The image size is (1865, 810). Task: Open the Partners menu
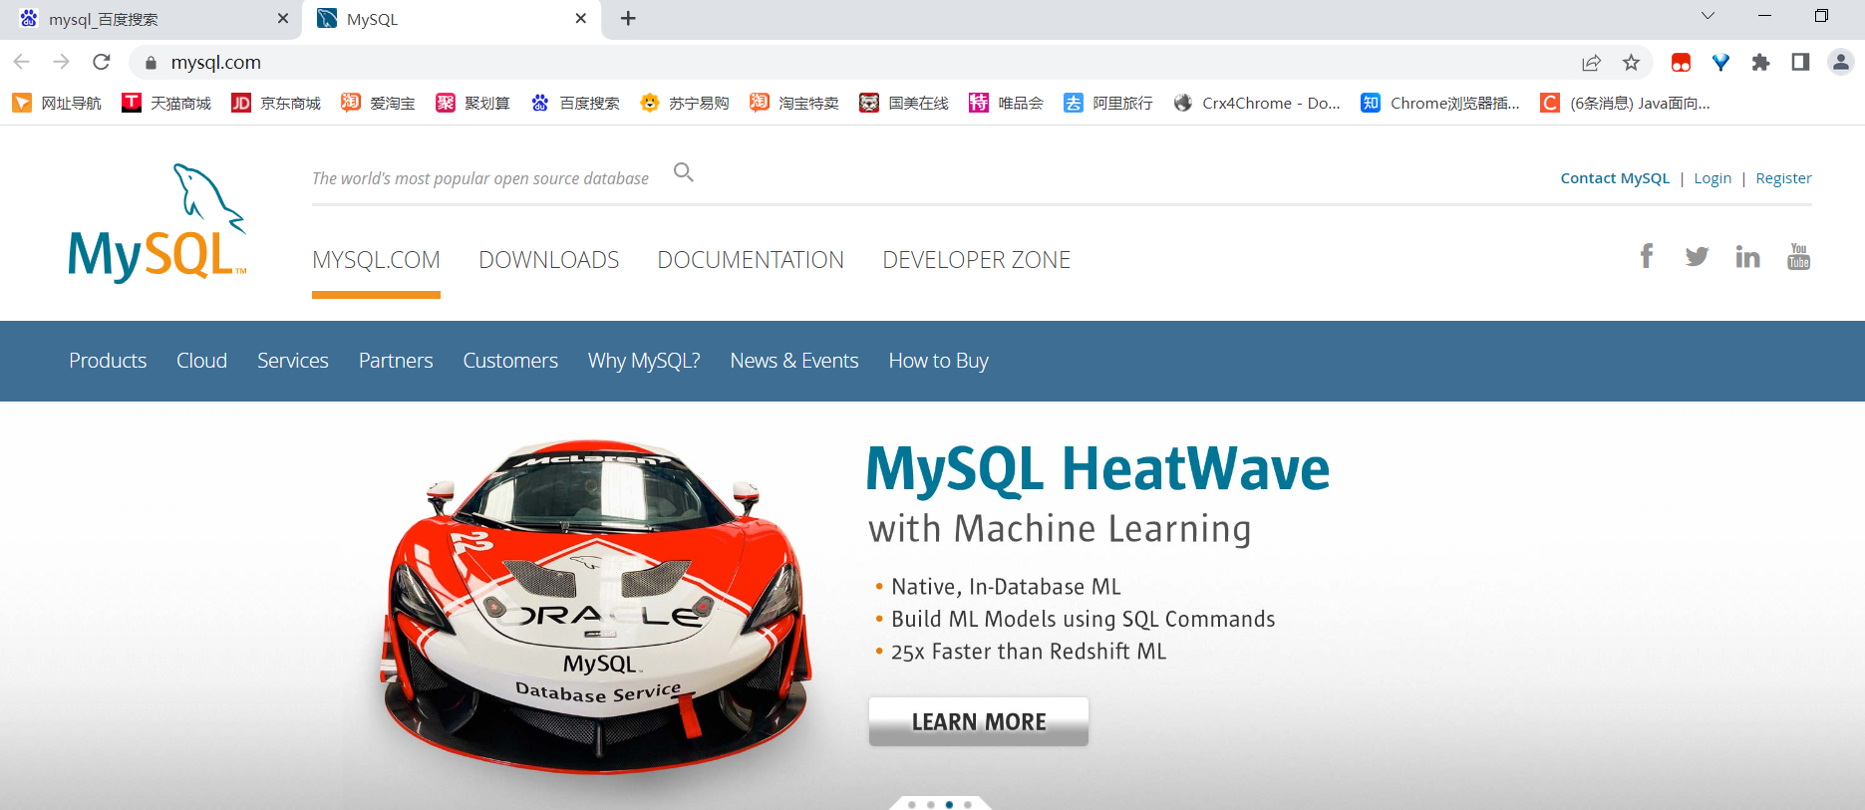pyautogui.click(x=396, y=361)
